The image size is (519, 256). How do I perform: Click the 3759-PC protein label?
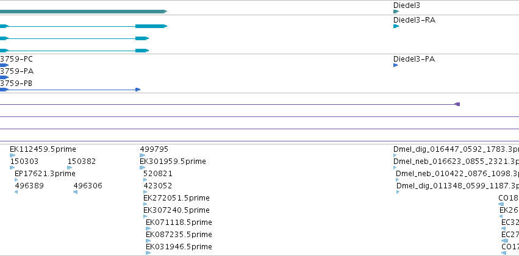pos(16,59)
